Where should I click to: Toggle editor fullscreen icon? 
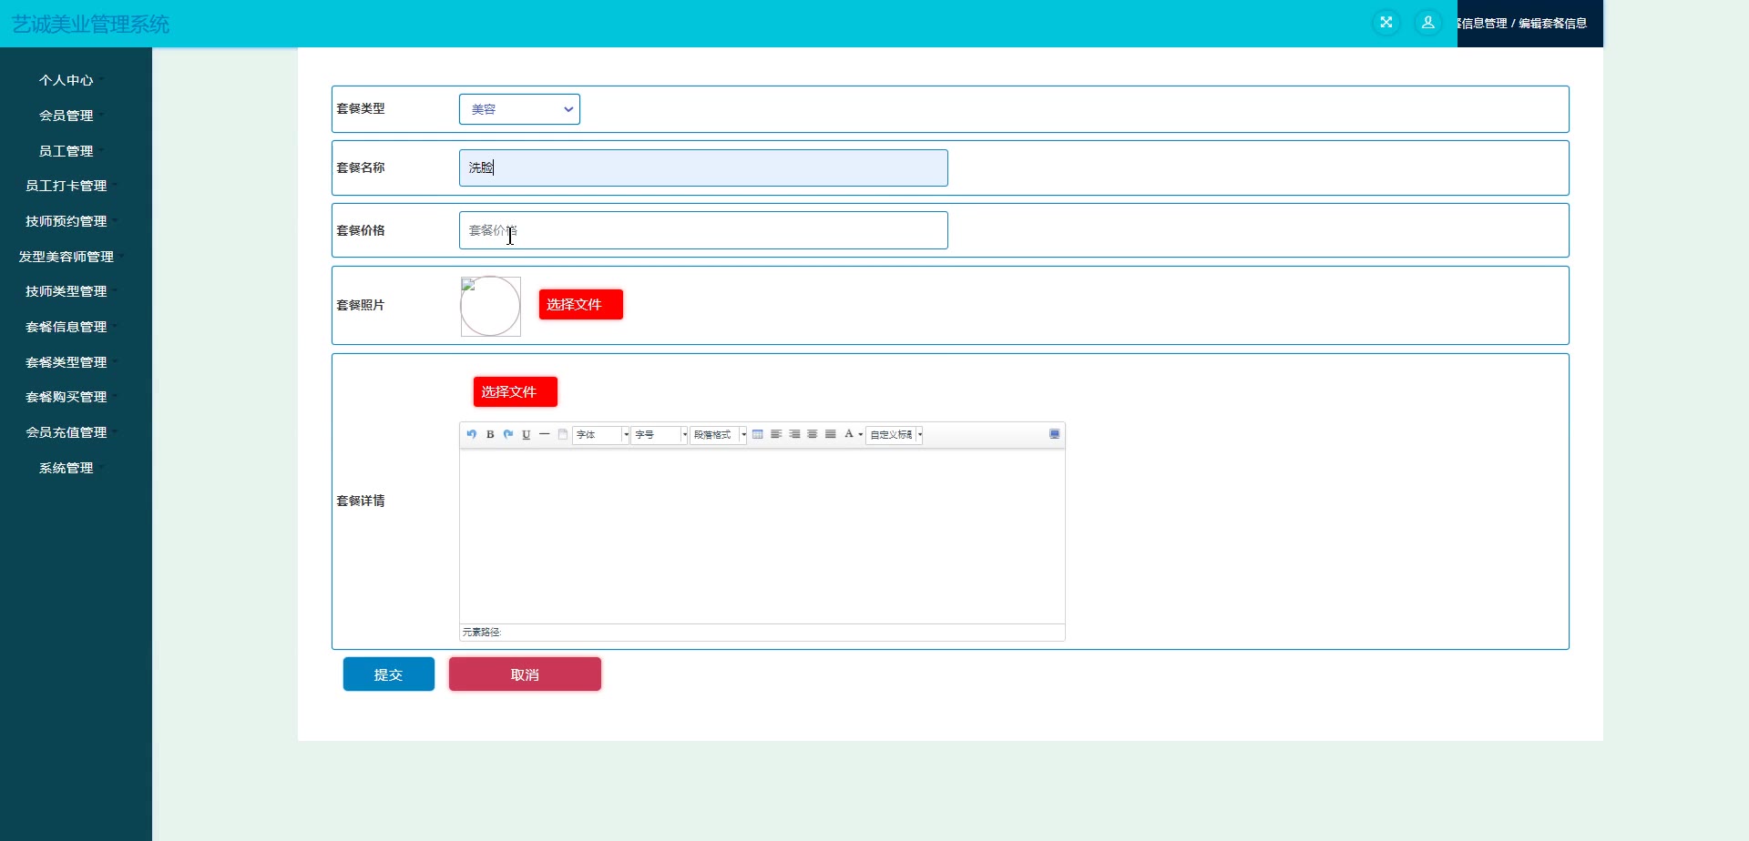click(x=1055, y=434)
